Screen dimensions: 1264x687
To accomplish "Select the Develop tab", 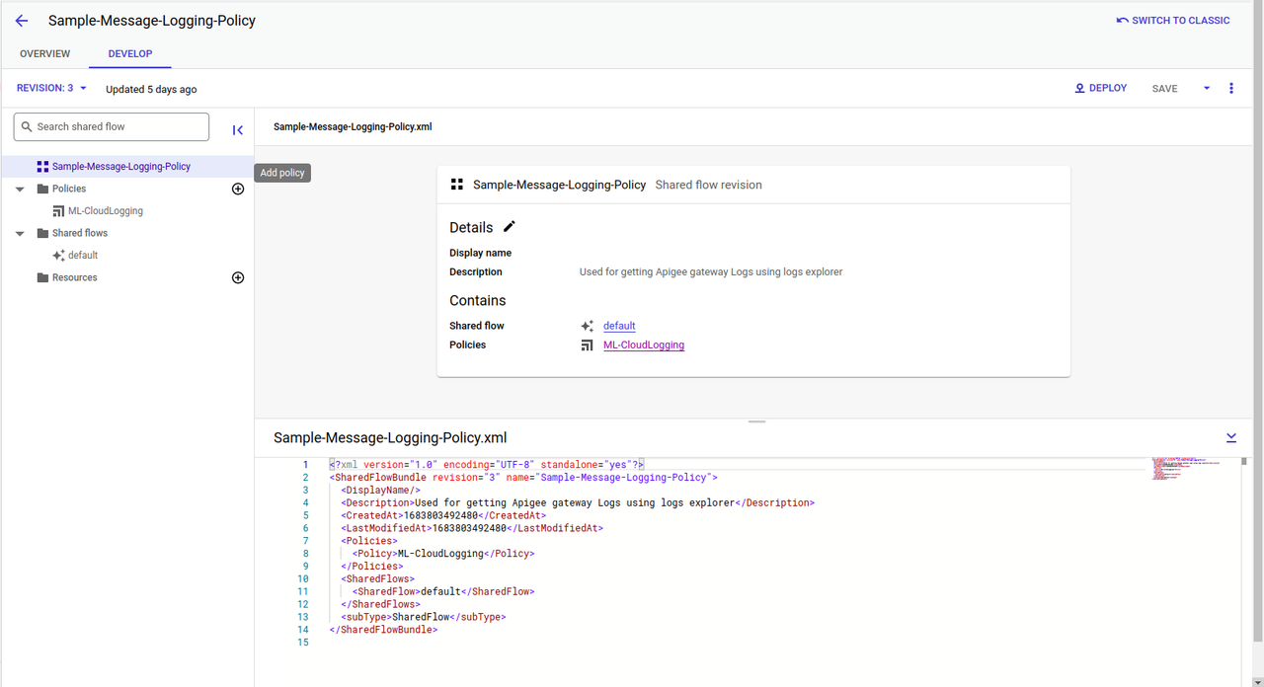I will click(130, 54).
